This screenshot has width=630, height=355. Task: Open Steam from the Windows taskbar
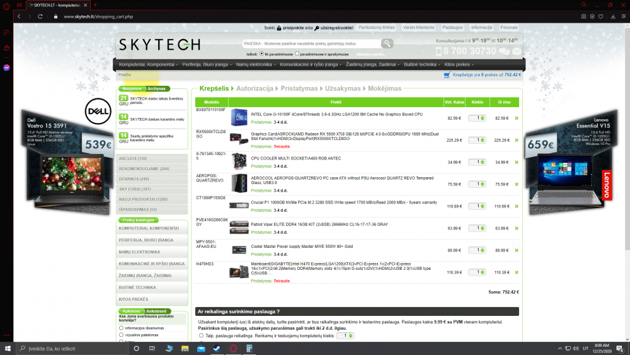(217, 349)
